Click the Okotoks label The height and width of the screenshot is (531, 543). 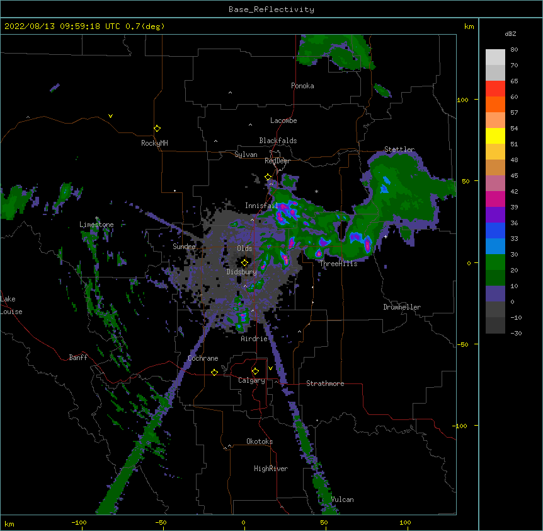(x=260, y=441)
